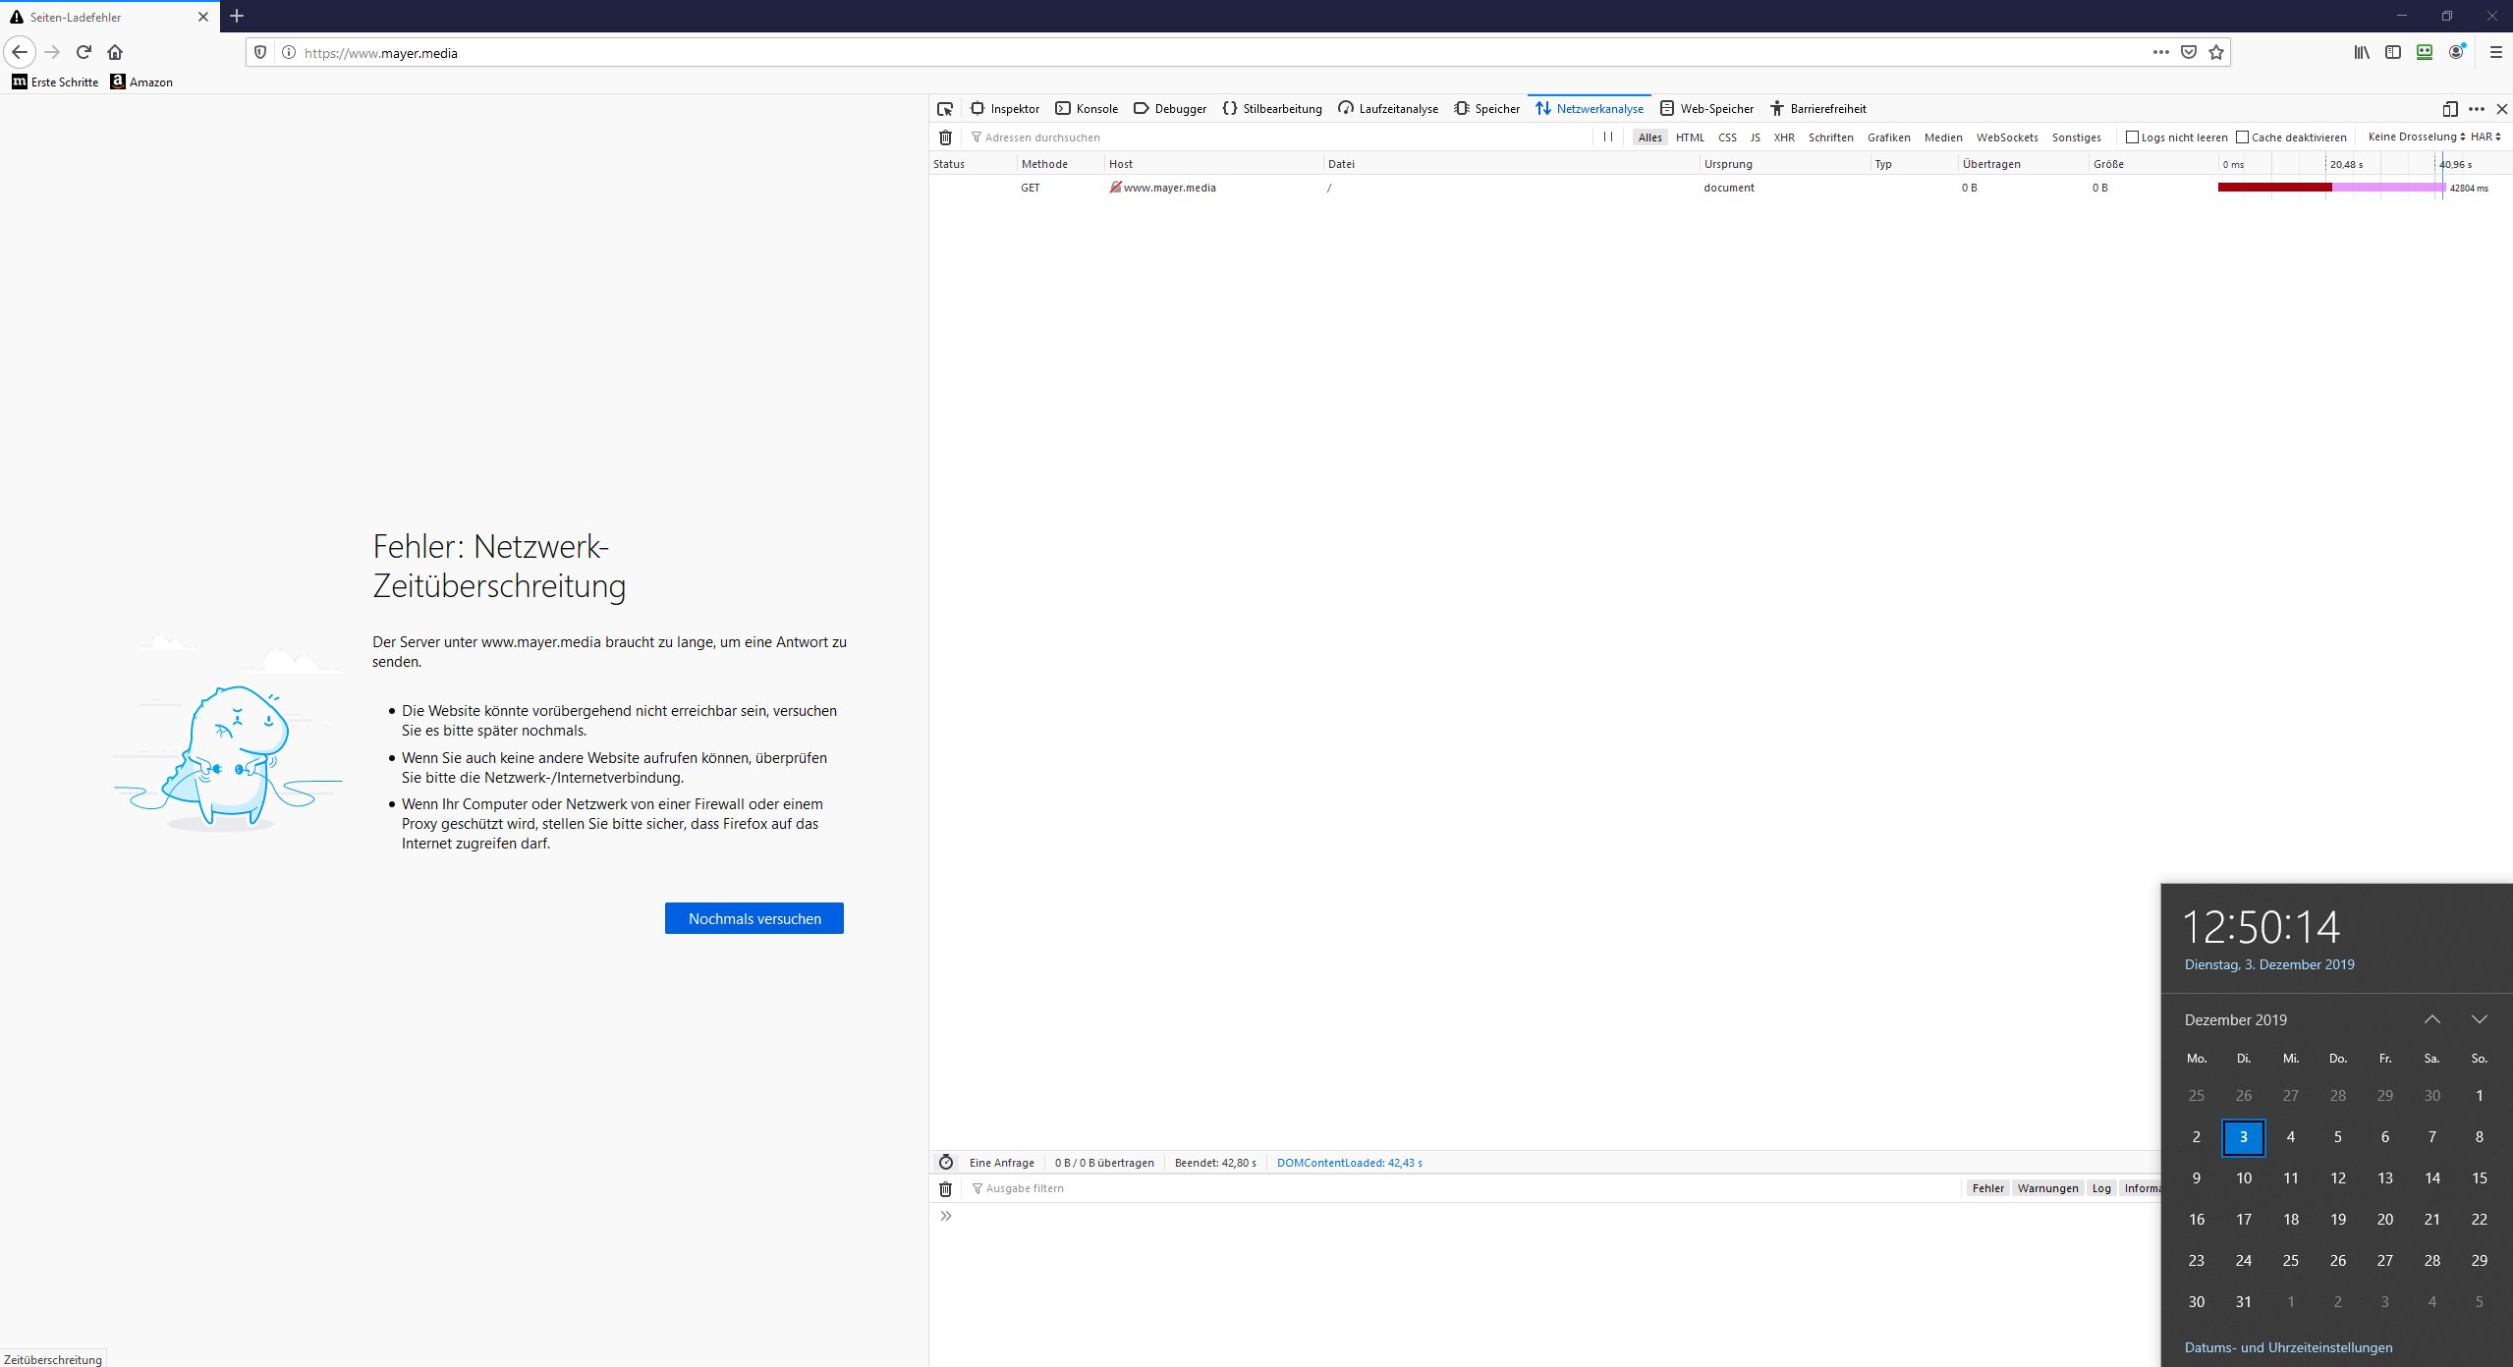Focus Ausgabe filtern console field
The image size is (2513, 1367).
[x=1462, y=1189]
